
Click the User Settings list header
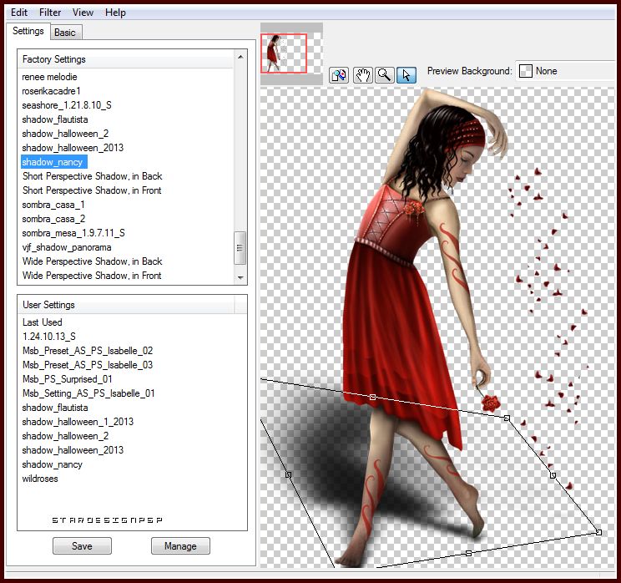[x=126, y=305]
